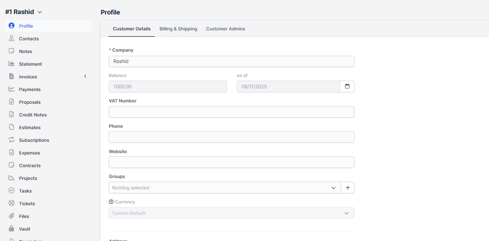
Task: Open the Groups selection dropdown
Action: click(x=225, y=188)
